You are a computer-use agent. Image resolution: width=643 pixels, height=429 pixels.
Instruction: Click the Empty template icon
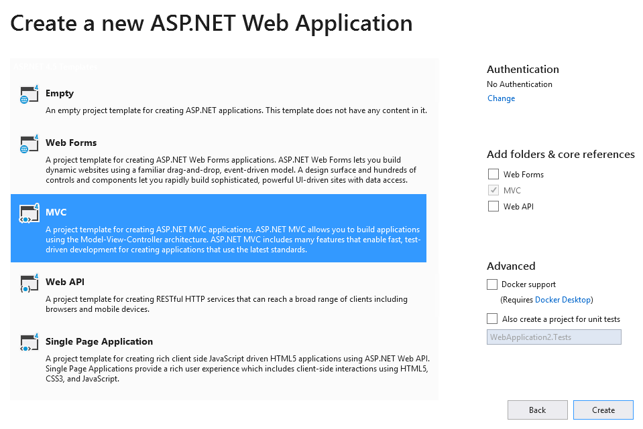pyautogui.click(x=29, y=94)
